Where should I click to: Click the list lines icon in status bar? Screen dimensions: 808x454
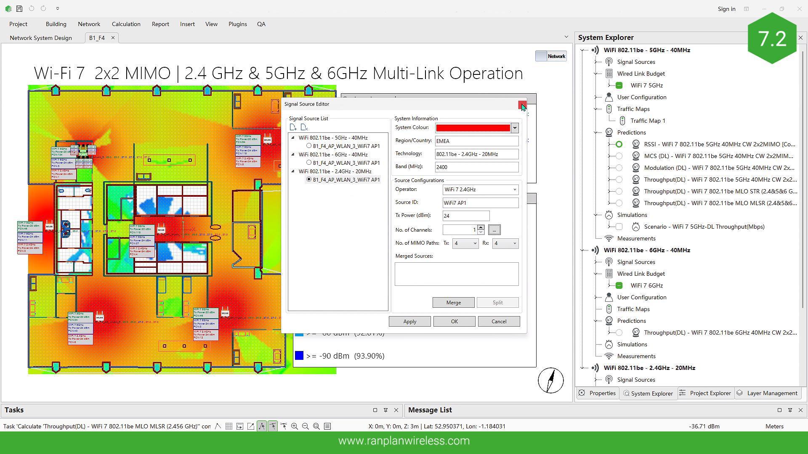pyautogui.click(x=327, y=426)
